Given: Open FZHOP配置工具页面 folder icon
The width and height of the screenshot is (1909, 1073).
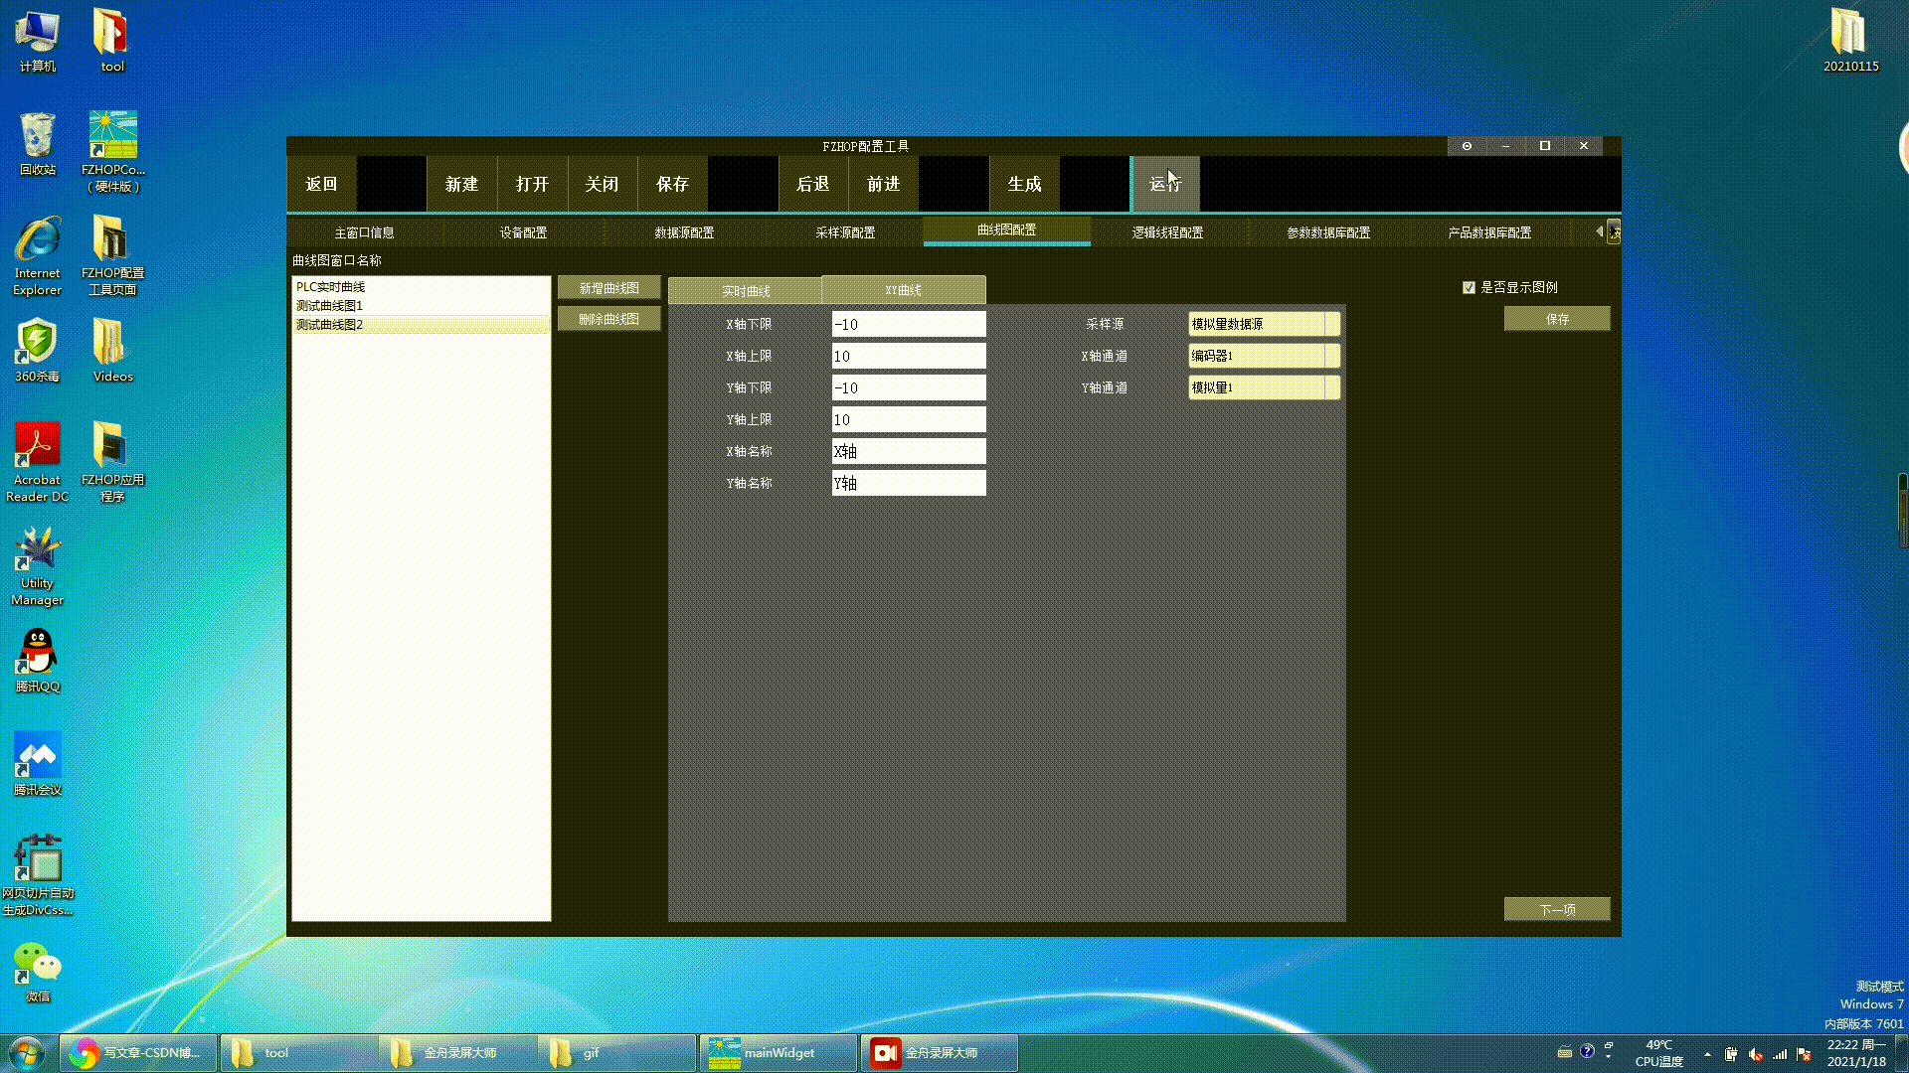Looking at the screenshot, I should click(x=112, y=255).
